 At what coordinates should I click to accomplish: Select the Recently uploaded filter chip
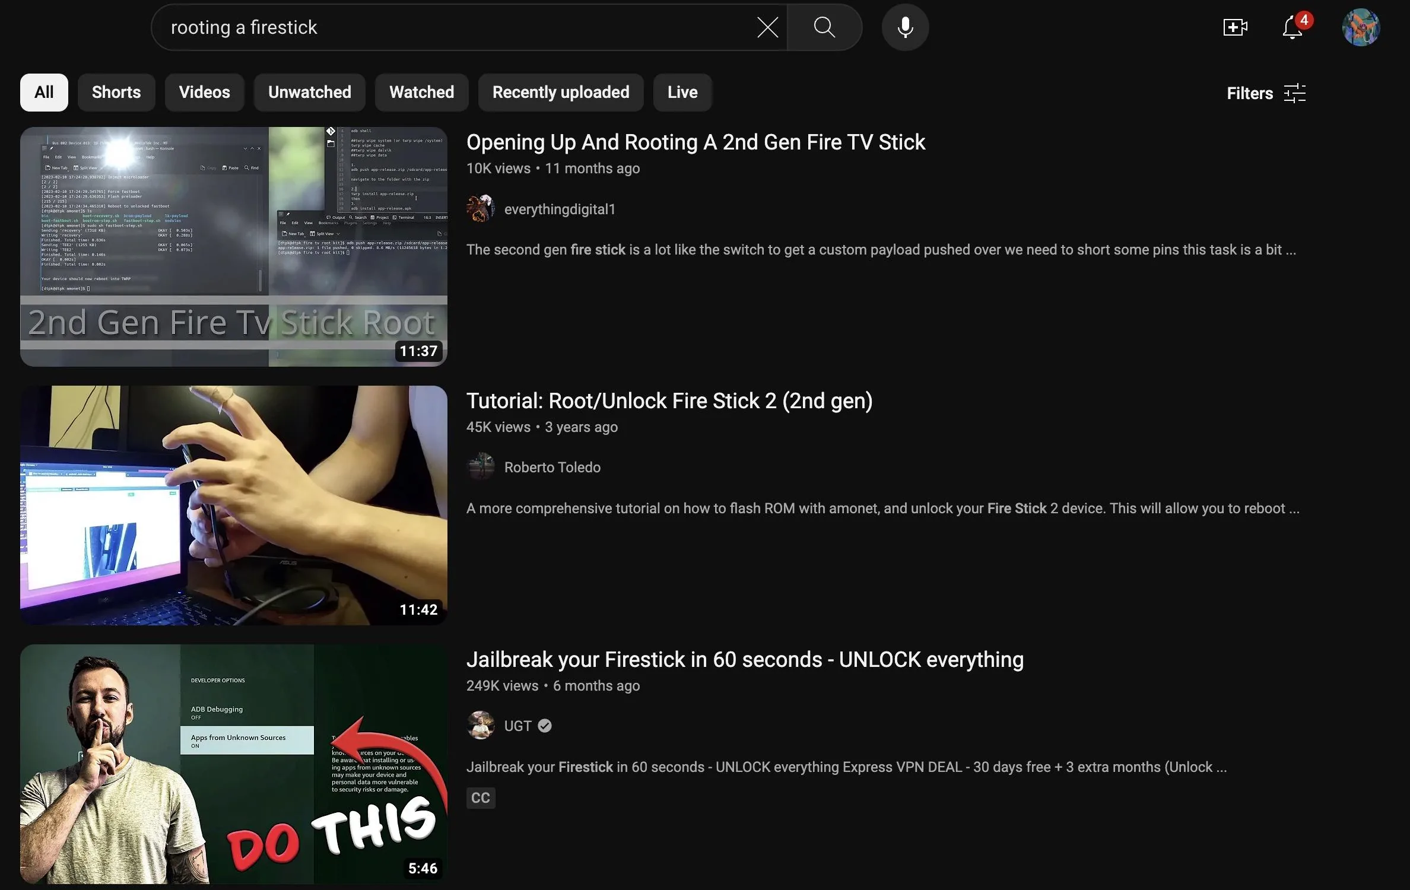point(561,93)
